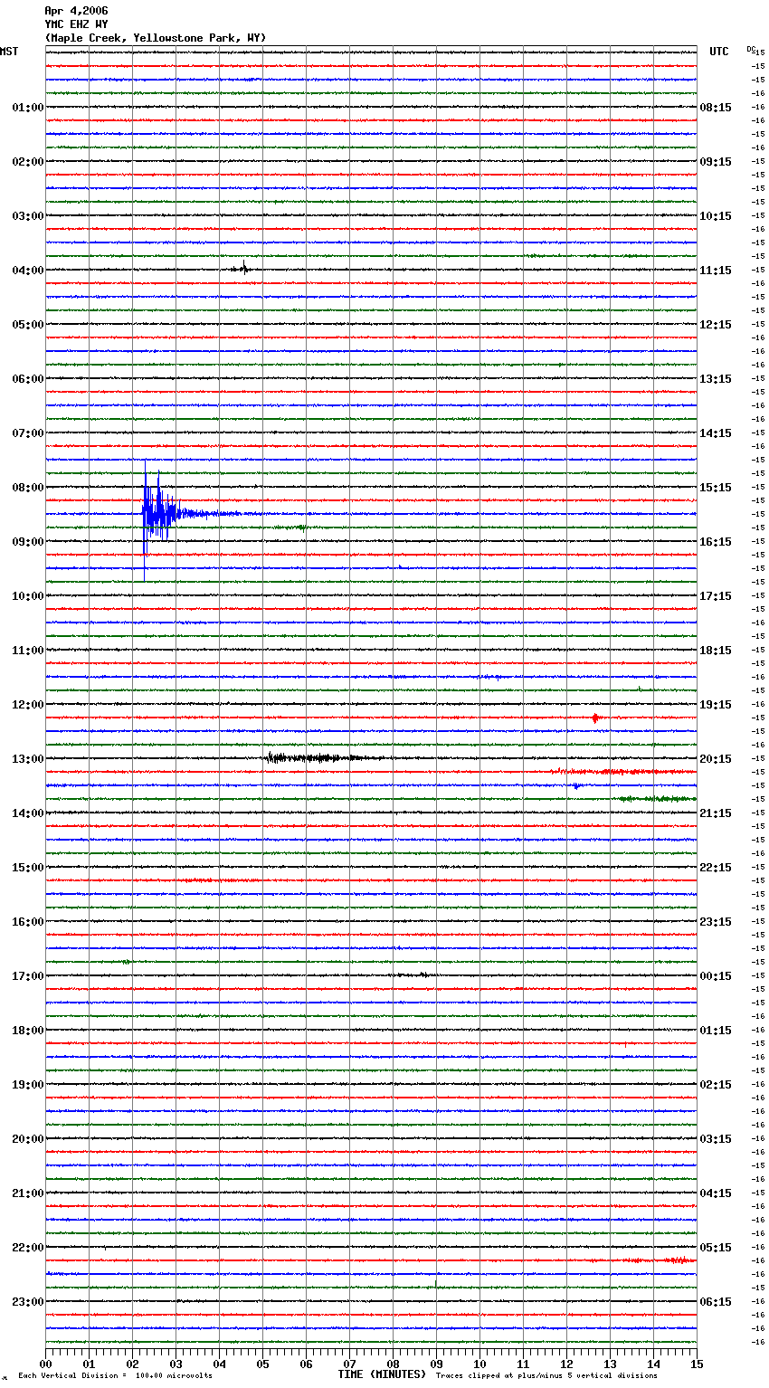
Task: Click the "08:15" UTC time label
Action: pos(716,108)
